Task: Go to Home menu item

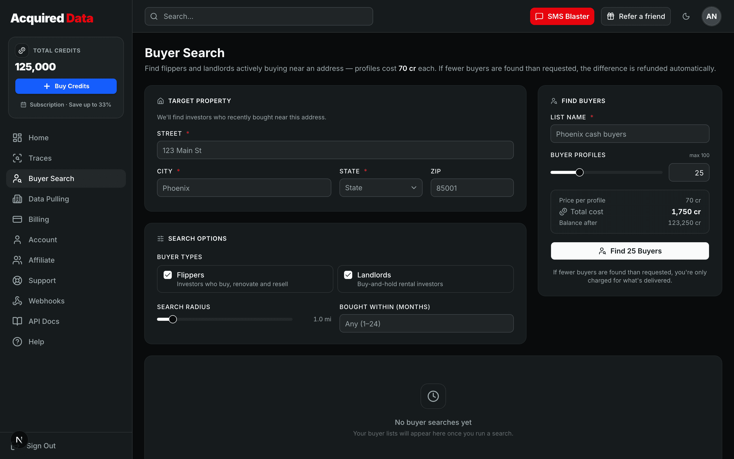Action: coord(66,138)
